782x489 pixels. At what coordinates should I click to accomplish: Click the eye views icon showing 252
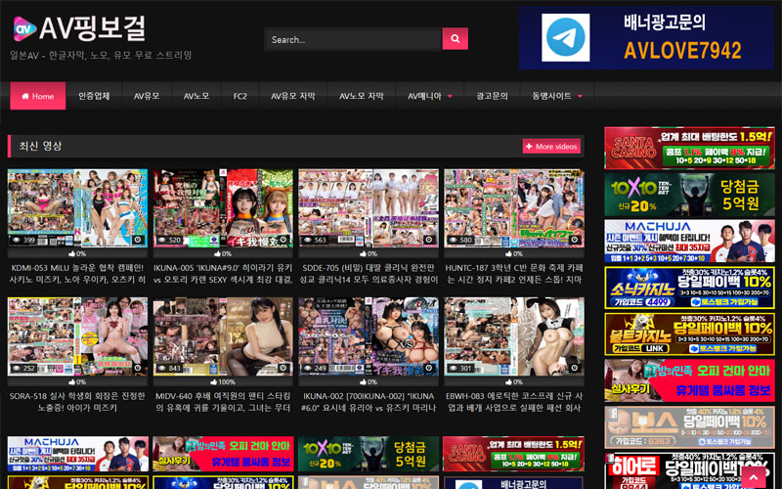(x=17, y=369)
